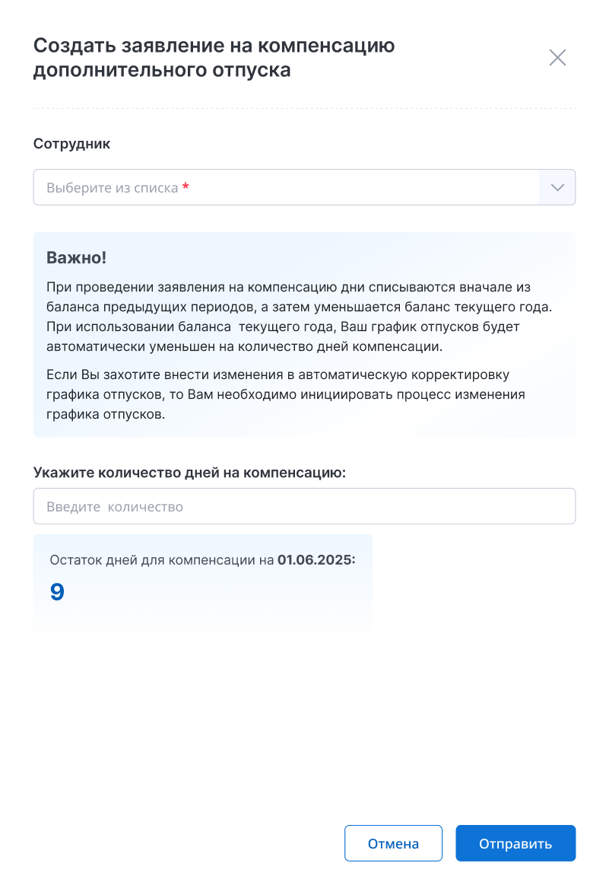Select the date 01.06.2025

tap(316, 561)
